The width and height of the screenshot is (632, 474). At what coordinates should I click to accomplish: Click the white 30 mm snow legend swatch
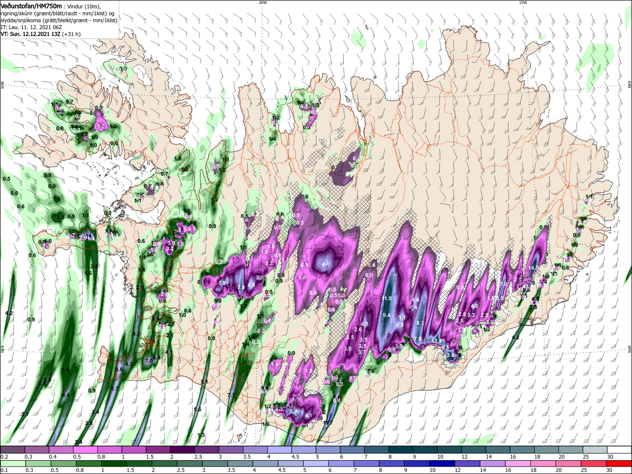coord(619,450)
